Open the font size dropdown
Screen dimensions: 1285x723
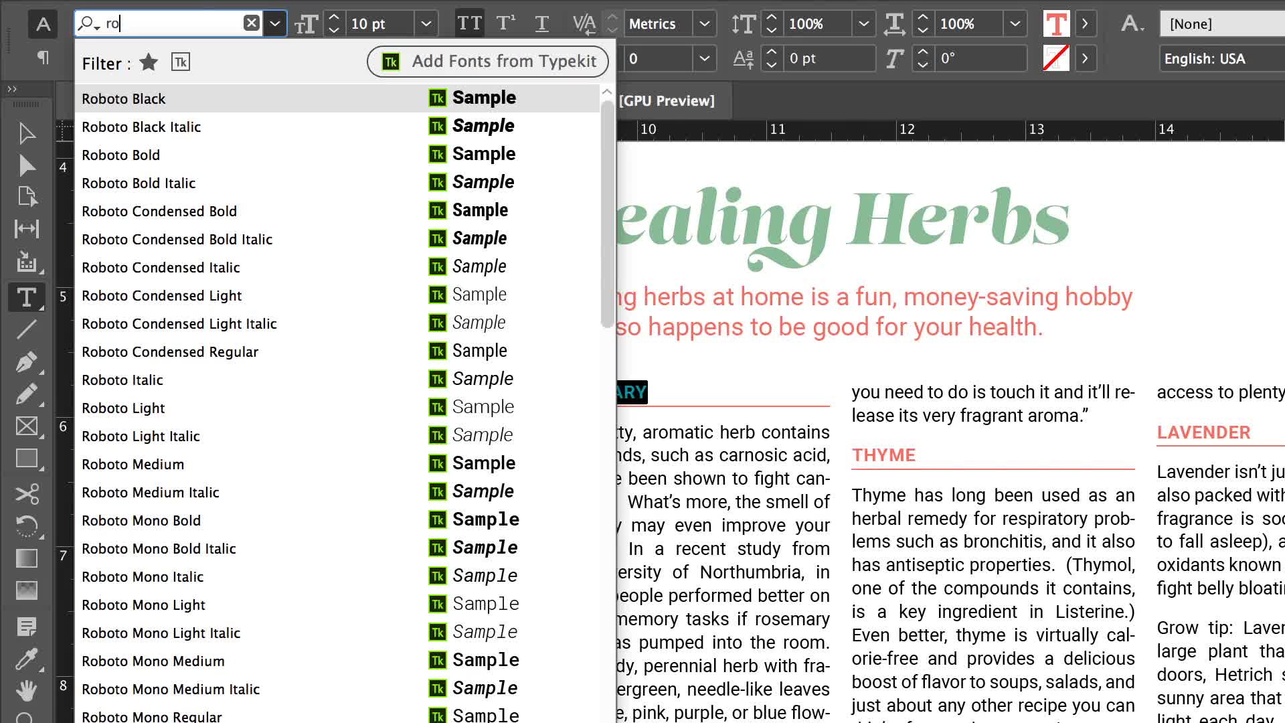pos(426,24)
